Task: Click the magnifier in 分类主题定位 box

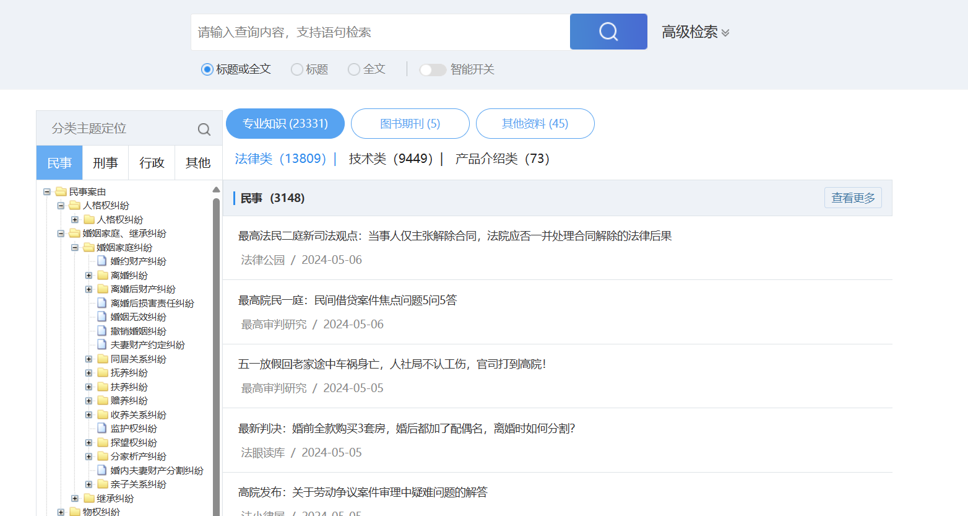Action: click(x=204, y=129)
